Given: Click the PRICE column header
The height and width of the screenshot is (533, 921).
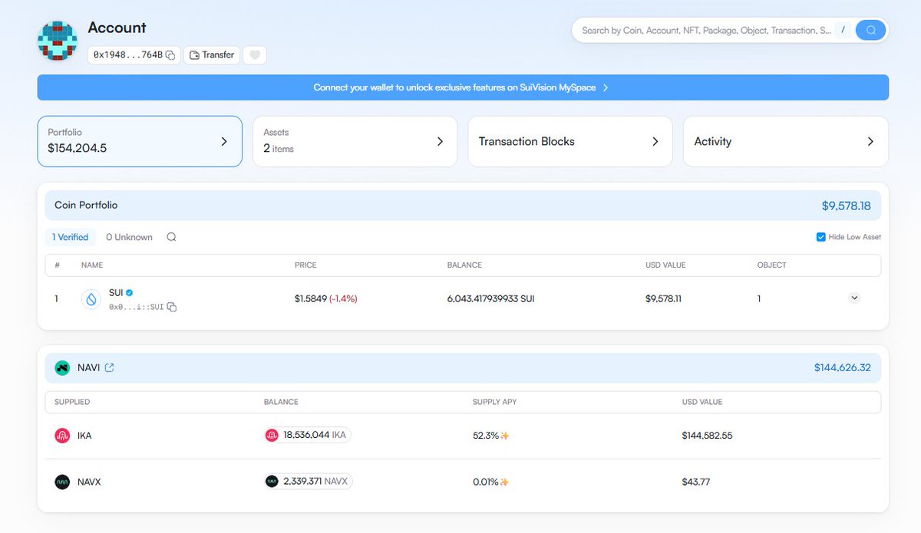Looking at the screenshot, I should pos(305,265).
